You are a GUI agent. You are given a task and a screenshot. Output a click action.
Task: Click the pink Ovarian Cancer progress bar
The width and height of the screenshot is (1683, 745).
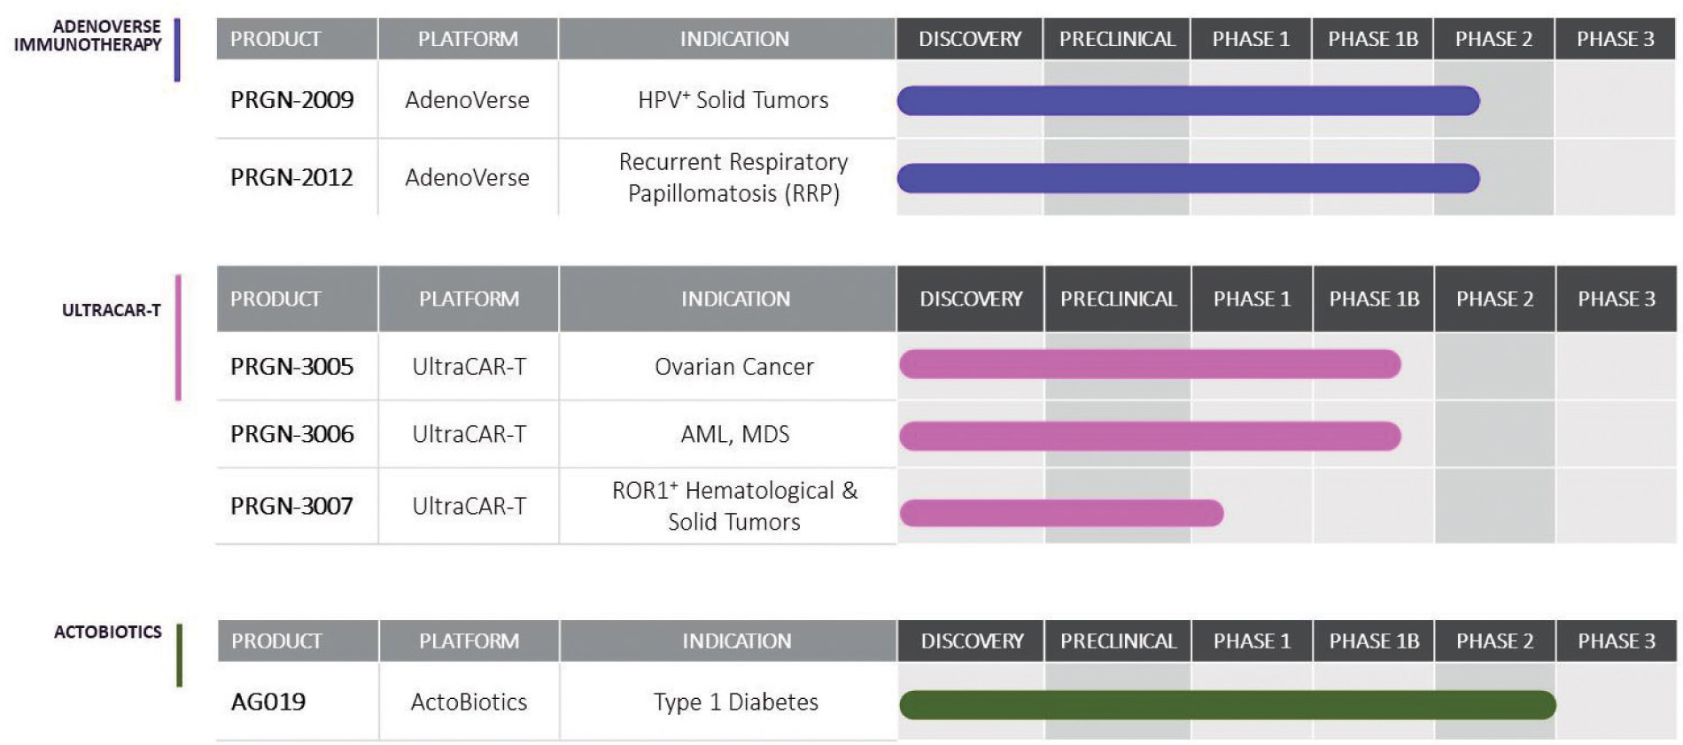coord(1149,364)
